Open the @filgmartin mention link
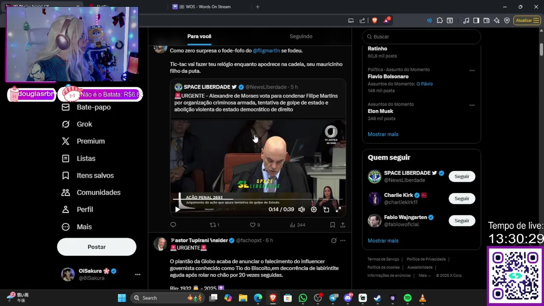544x306 pixels. [266, 51]
